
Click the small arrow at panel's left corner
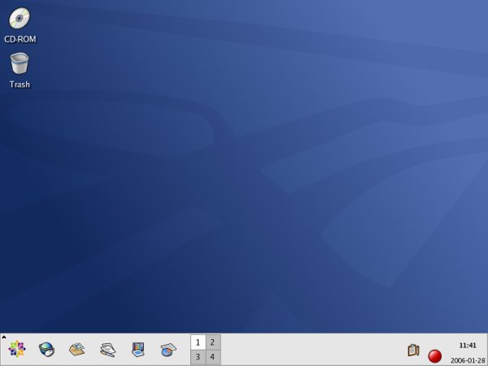pos(3,337)
